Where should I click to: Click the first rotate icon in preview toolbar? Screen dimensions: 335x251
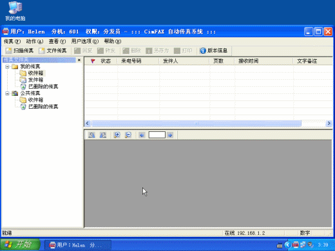(91, 135)
